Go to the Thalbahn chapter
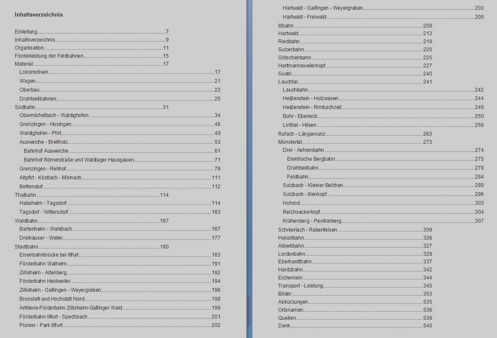 click(25, 195)
